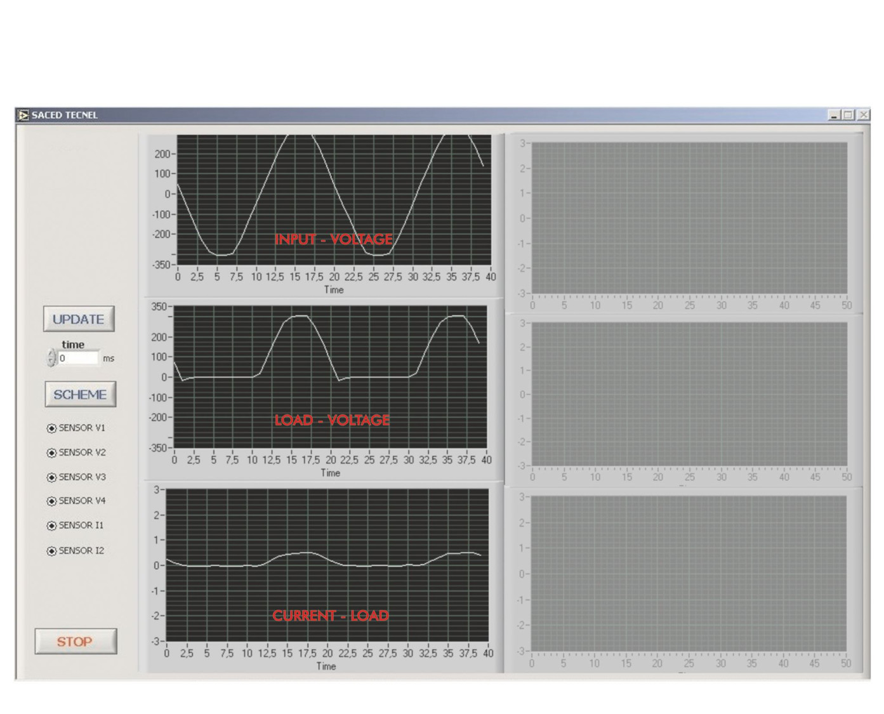Click the bottom-right empty gray chart
The height and width of the screenshot is (714, 884).
coord(689,574)
